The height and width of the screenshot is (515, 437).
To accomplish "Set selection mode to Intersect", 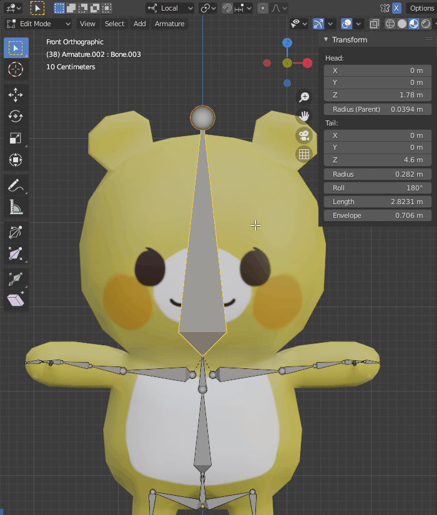I will pos(107,8).
